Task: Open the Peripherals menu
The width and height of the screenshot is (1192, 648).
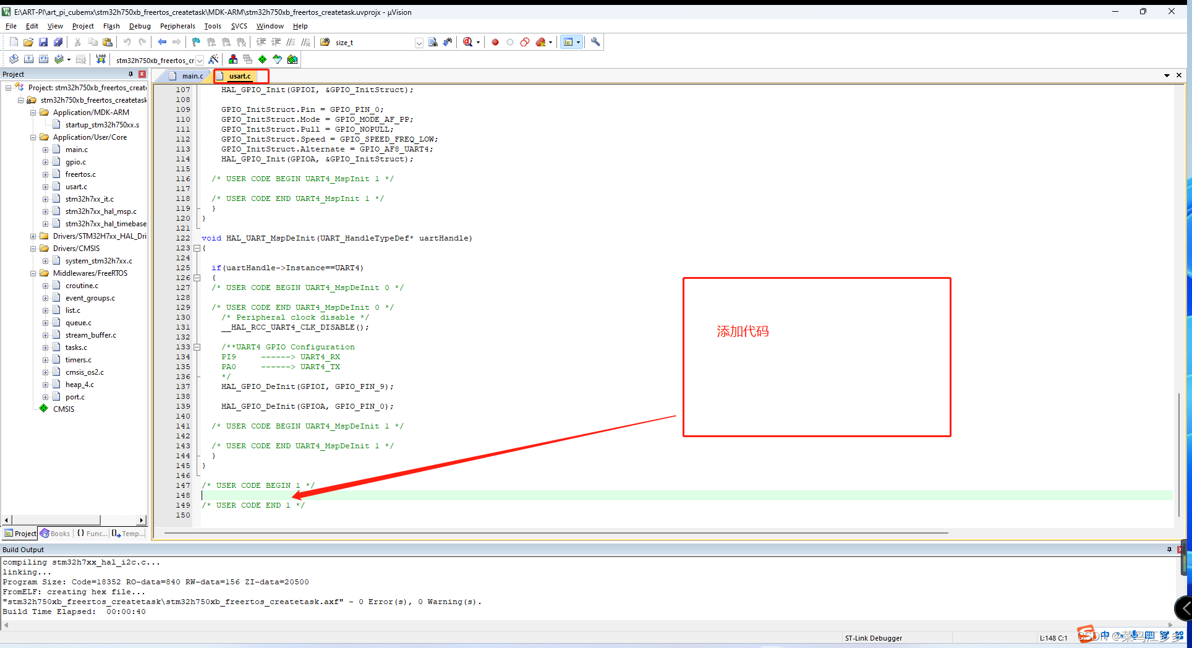Action: tap(177, 26)
